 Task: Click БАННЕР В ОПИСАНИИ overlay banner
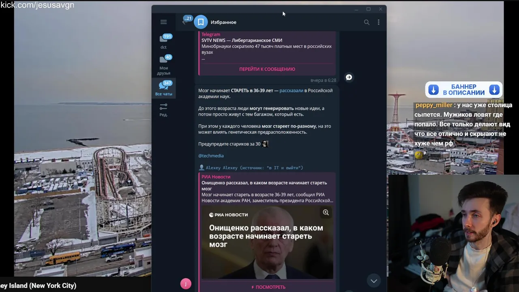pos(464,90)
